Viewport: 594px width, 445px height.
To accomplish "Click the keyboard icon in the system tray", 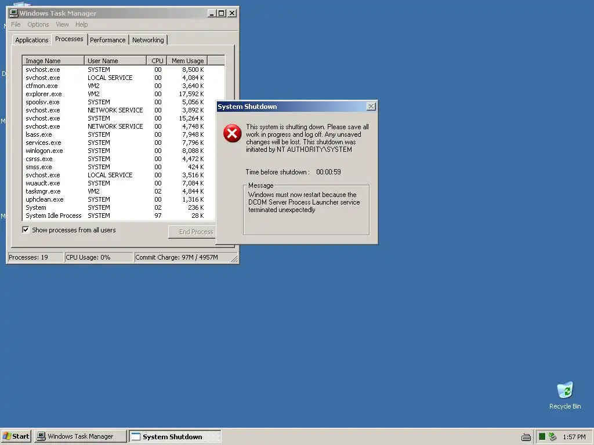I will click(x=526, y=437).
